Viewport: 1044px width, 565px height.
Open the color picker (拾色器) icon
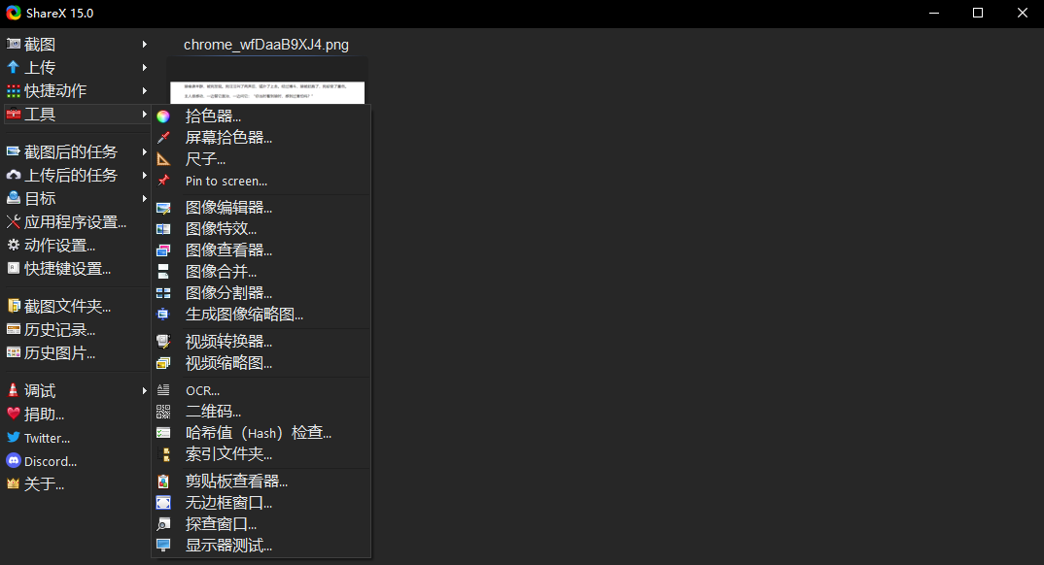163,116
